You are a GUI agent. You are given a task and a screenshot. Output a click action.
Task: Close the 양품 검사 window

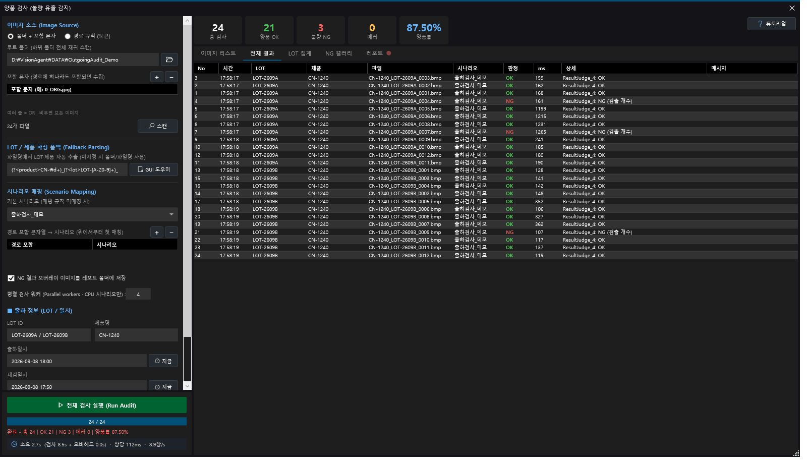(792, 8)
